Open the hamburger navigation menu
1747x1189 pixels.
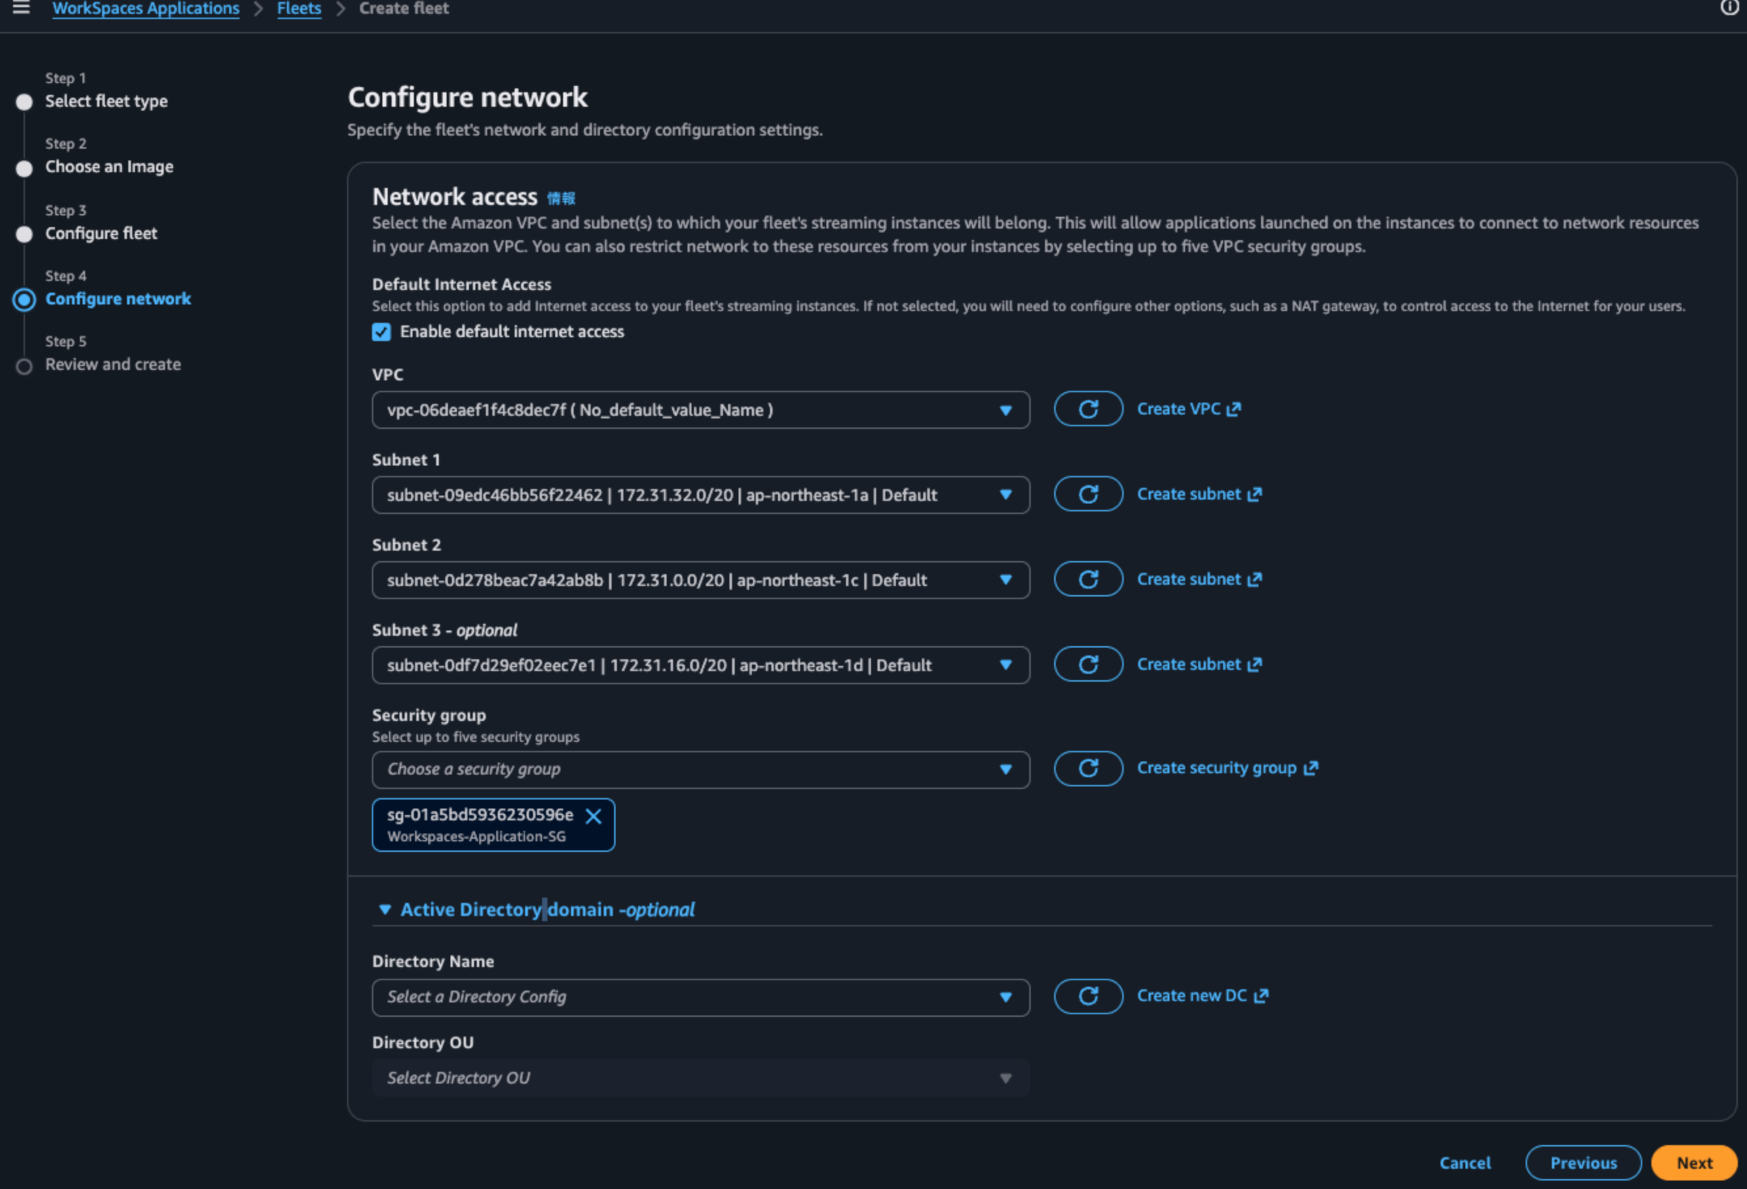point(21,9)
